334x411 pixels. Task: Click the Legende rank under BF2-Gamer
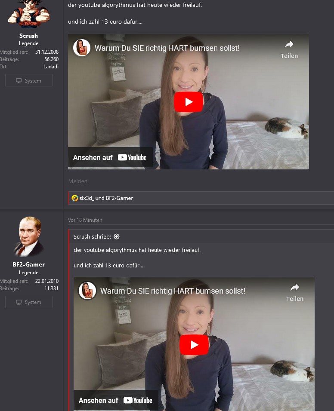click(28, 273)
